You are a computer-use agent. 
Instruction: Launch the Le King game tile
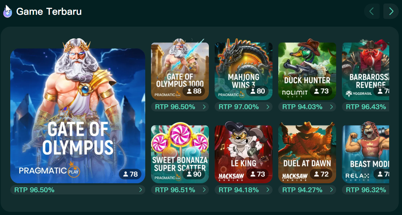[x=244, y=154]
